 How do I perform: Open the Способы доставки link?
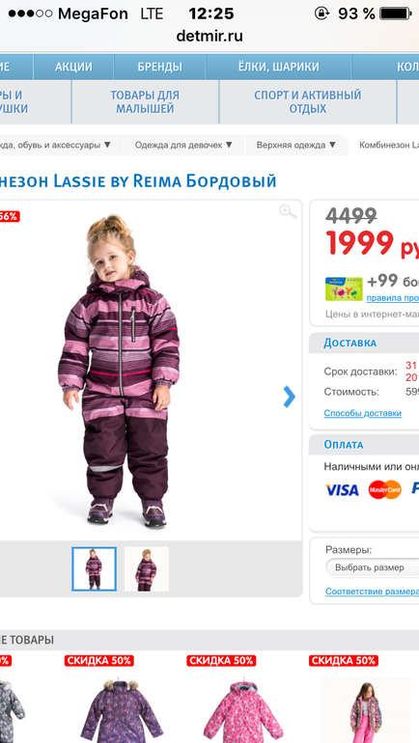(363, 413)
